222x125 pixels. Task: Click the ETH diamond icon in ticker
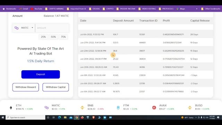point(11,108)
